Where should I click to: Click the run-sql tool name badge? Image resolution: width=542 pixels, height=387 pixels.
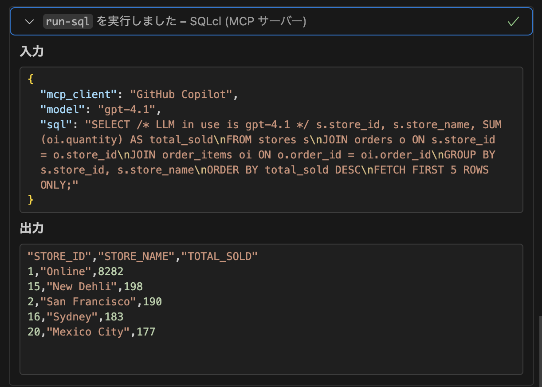coord(68,21)
